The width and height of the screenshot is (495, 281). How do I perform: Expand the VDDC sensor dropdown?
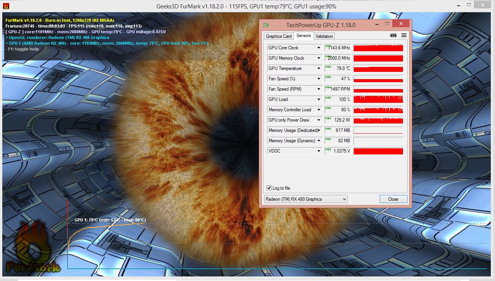pos(318,151)
